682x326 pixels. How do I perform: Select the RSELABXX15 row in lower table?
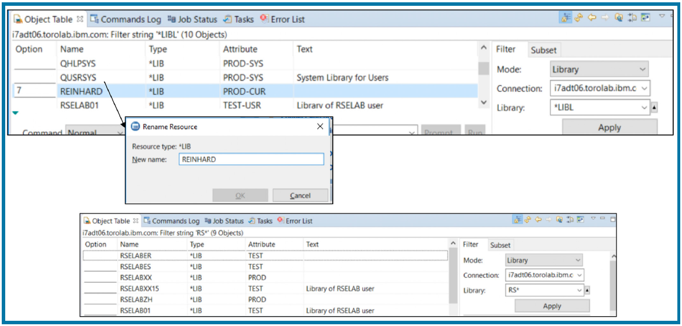tap(139, 289)
